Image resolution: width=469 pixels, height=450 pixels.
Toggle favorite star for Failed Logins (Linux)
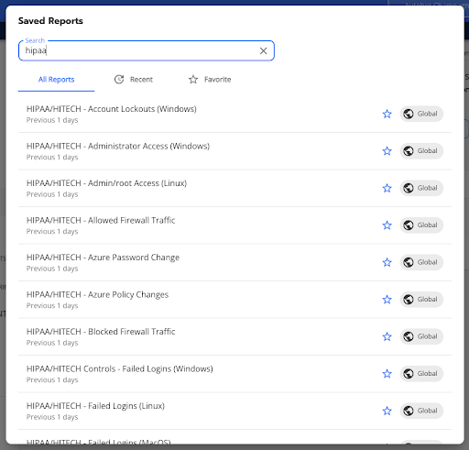(387, 411)
